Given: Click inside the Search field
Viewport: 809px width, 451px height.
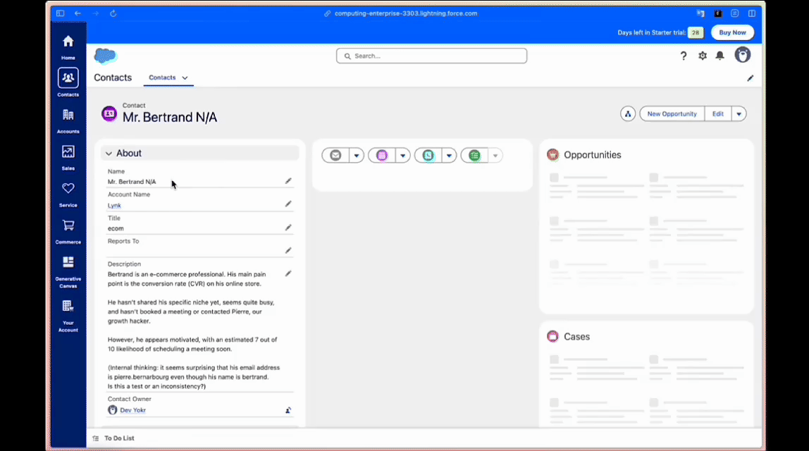Looking at the screenshot, I should click(x=431, y=56).
